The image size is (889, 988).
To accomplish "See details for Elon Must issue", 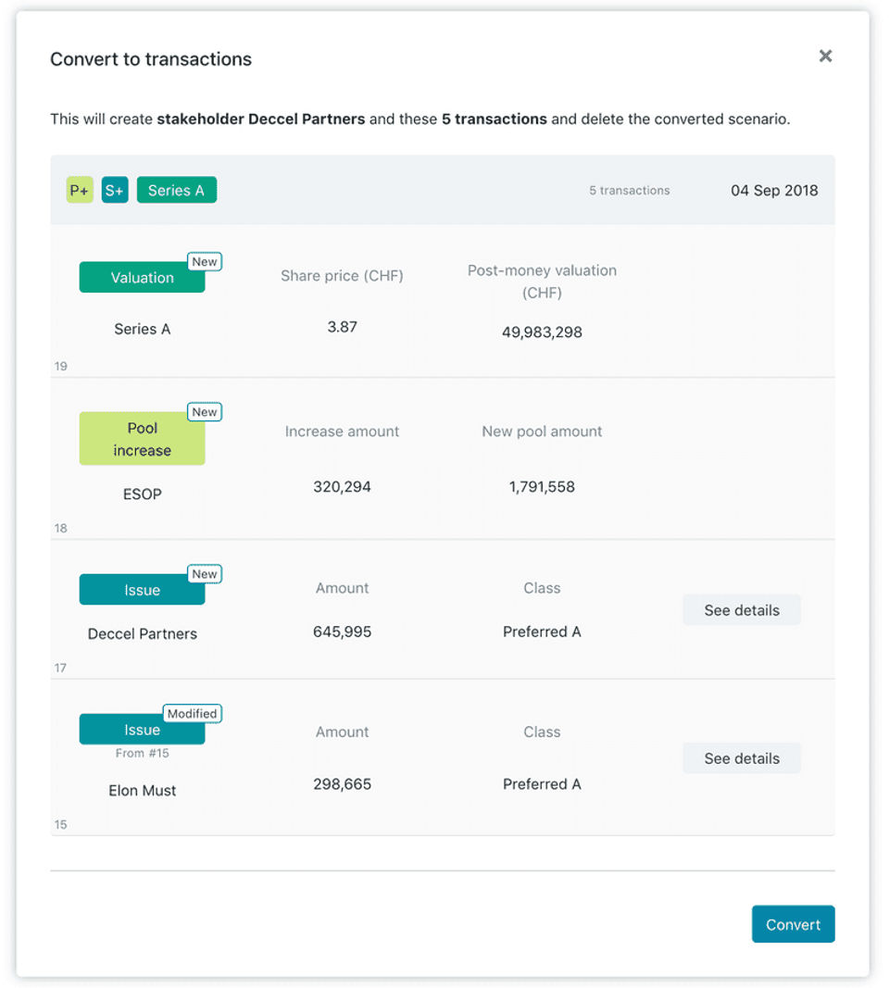I will point(742,758).
